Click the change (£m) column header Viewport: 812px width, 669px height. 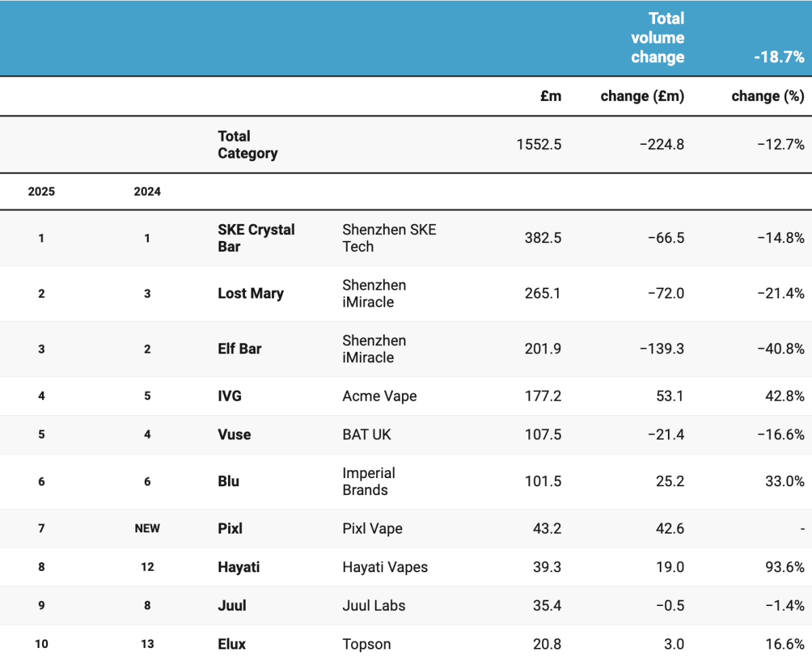642,96
